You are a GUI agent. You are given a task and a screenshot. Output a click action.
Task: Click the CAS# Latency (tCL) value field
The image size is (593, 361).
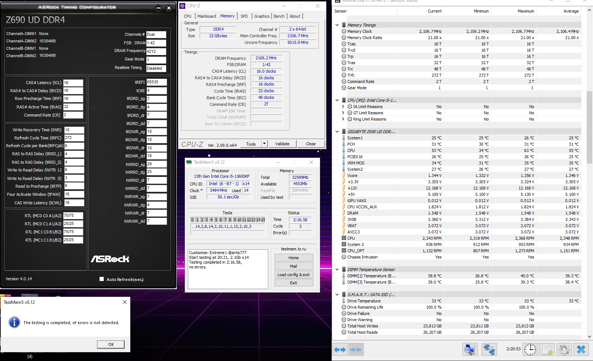(73, 83)
